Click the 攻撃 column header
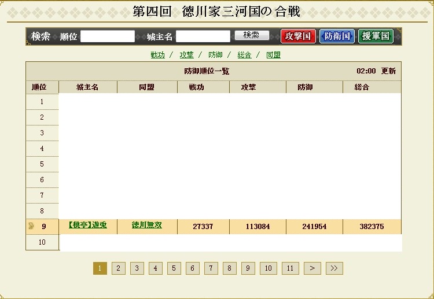 click(249, 87)
